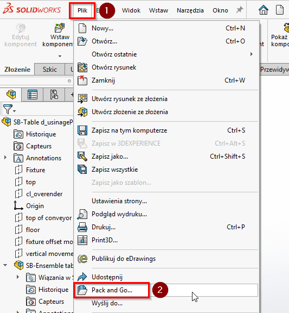Open PropertyManager tab icon
The height and width of the screenshot is (313, 289).
tap(33, 95)
